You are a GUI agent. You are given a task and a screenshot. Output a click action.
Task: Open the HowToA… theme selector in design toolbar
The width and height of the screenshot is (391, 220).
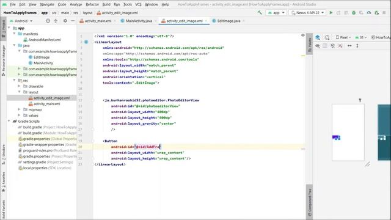click(x=380, y=37)
